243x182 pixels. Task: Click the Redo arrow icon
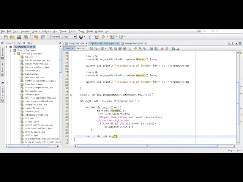coord(43,37)
